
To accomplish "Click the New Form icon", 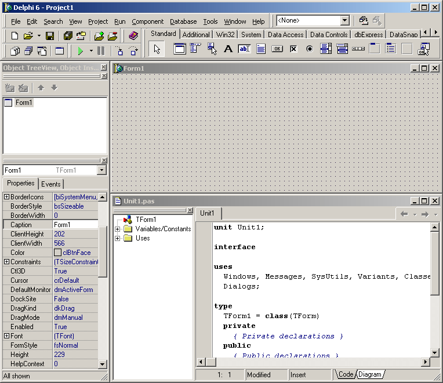I will click(x=59, y=51).
